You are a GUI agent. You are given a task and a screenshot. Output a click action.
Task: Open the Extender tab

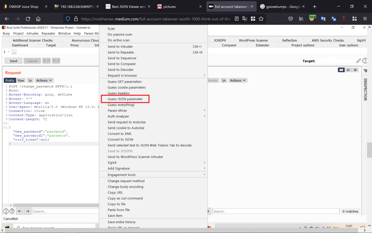click(262, 45)
